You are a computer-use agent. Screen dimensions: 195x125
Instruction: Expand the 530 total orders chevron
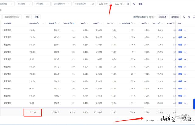coord(134,112)
